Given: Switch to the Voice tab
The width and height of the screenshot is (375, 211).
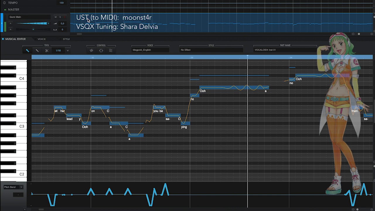Looking at the screenshot, I should tap(41, 39).
